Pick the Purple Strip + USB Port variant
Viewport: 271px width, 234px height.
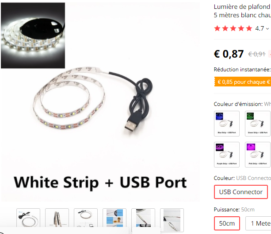pos(227,155)
